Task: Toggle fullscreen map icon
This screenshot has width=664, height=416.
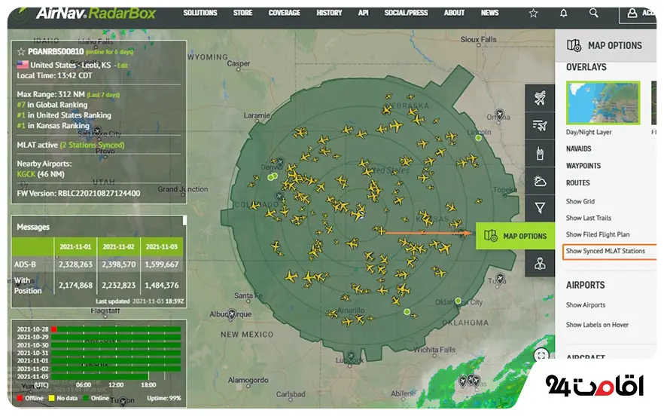Action: [x=541, y=355]
